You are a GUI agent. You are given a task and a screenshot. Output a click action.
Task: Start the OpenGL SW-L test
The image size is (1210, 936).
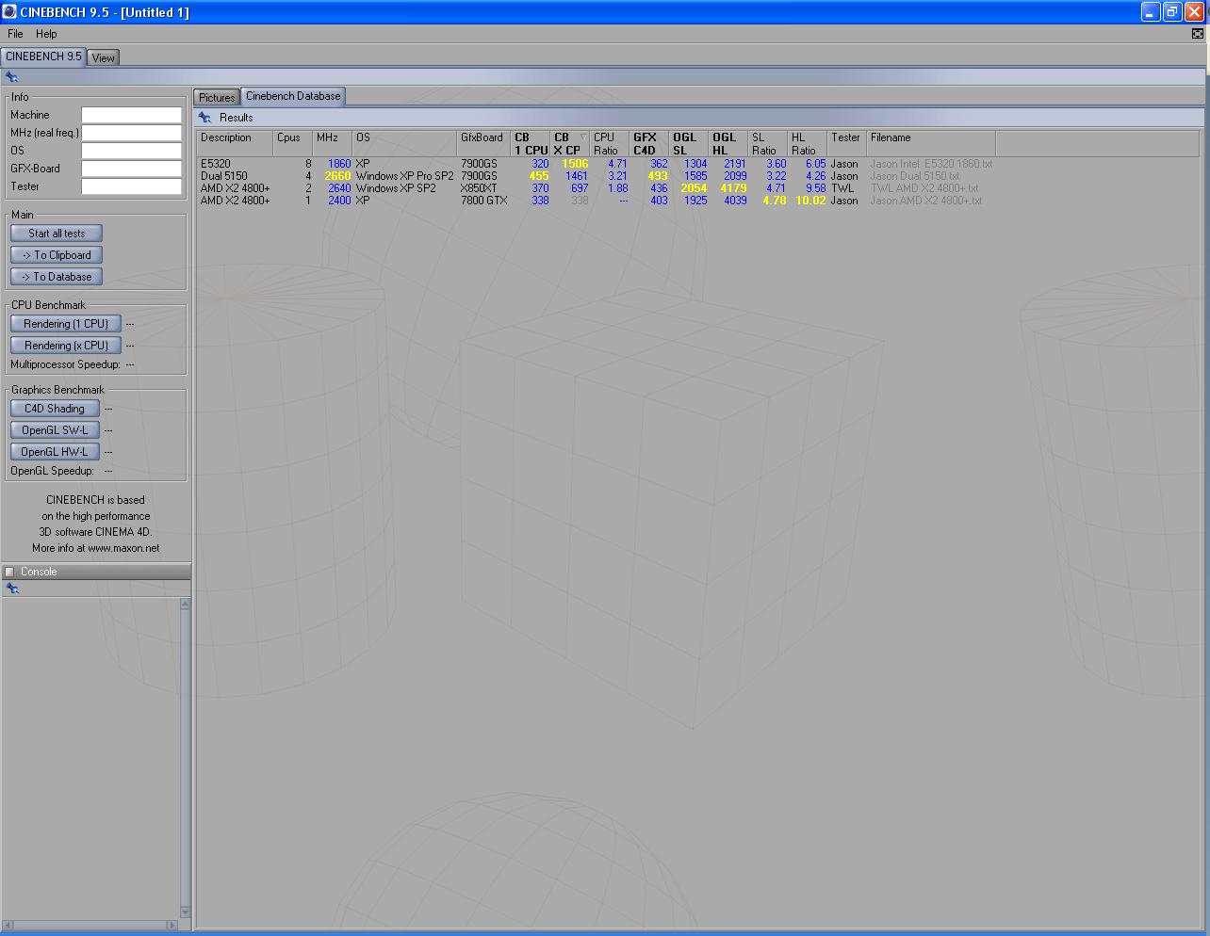(55, 430)
